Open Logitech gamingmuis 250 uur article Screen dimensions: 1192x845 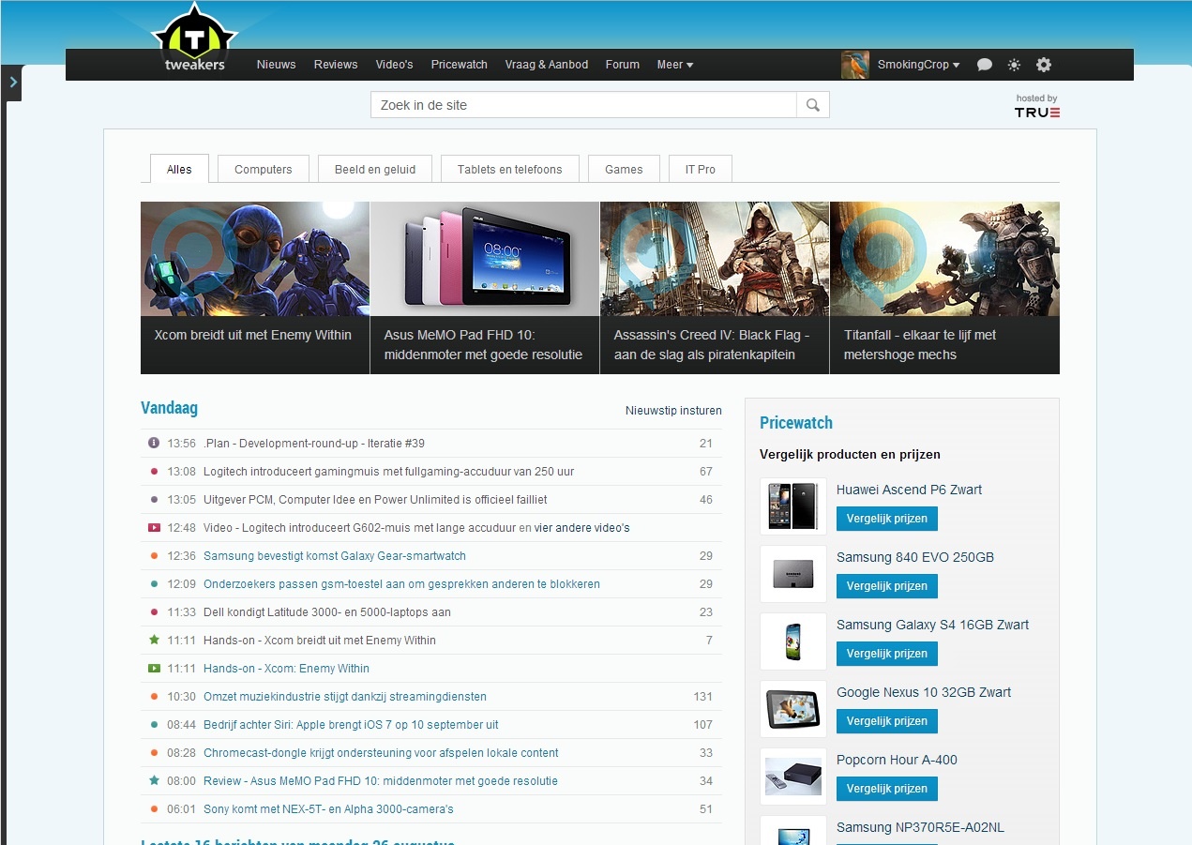pos(388,472)
